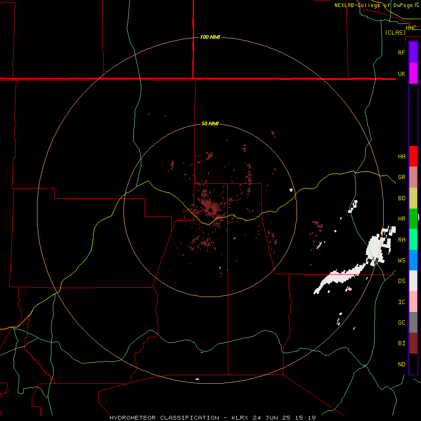421x421 pixels.
Task: Click the HA red legend swatch
Action: click(x=413, y=156)
